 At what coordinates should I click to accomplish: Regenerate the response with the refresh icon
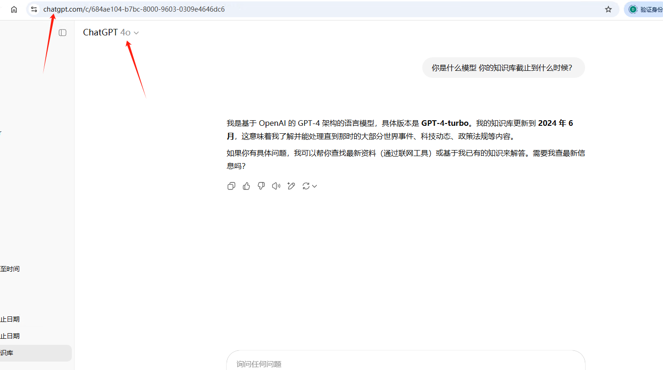tap(306, 186)
